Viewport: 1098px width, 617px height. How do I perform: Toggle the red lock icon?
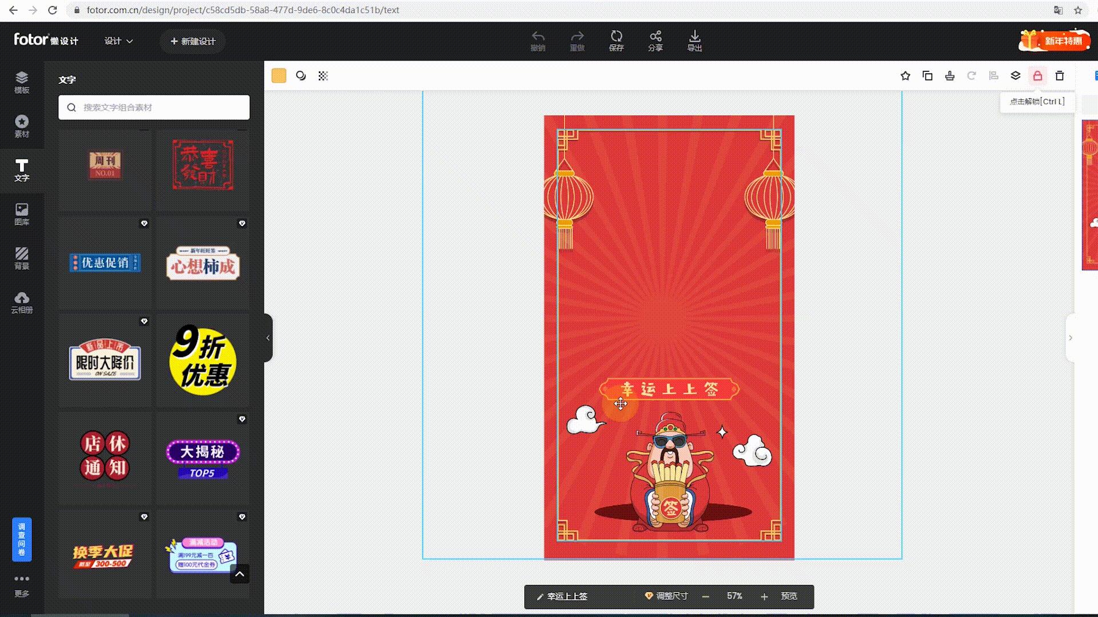click(x=1037, y=75)
